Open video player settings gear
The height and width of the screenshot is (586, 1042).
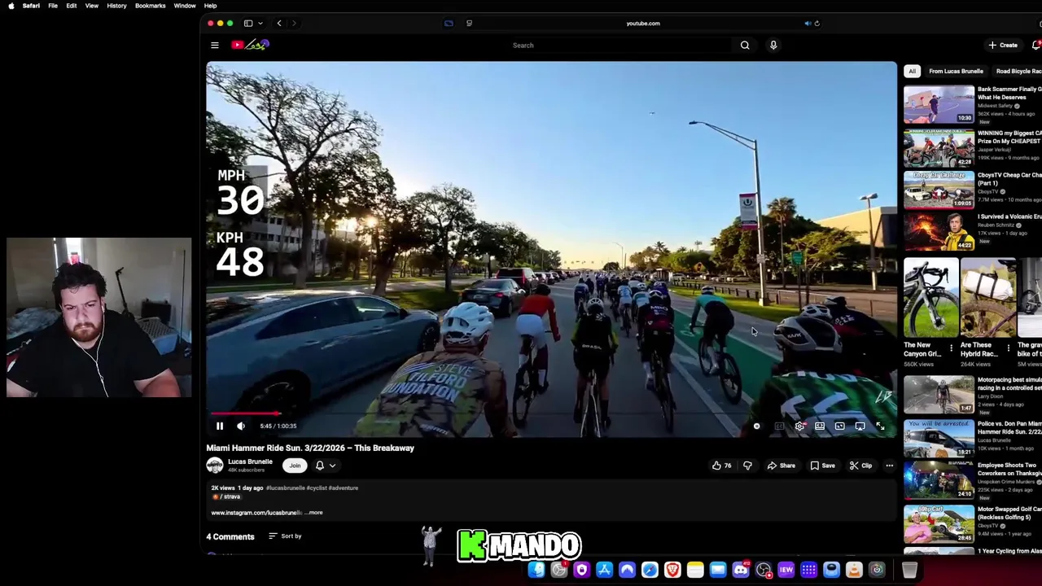(x=799, y=426)
